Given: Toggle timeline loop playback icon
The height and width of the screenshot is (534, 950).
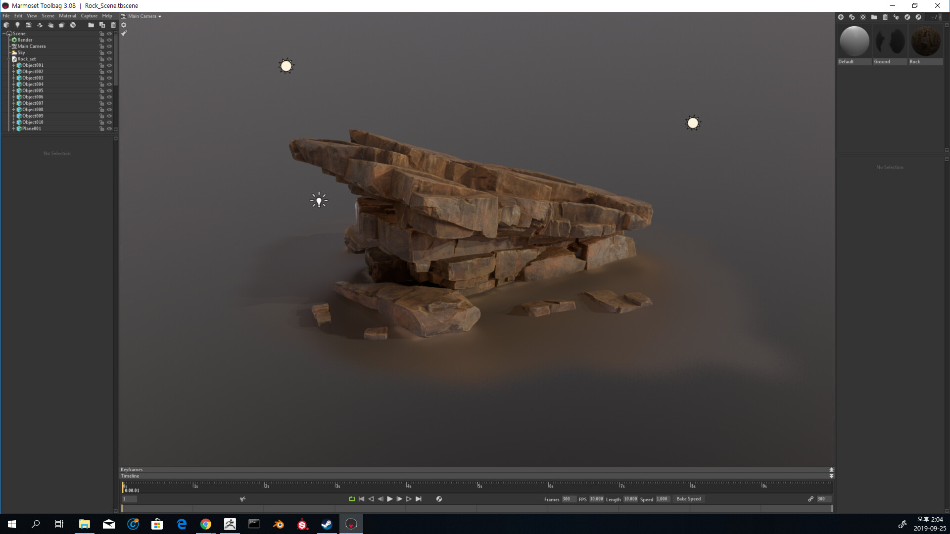Looking at the screenshot, I should 352,499.
